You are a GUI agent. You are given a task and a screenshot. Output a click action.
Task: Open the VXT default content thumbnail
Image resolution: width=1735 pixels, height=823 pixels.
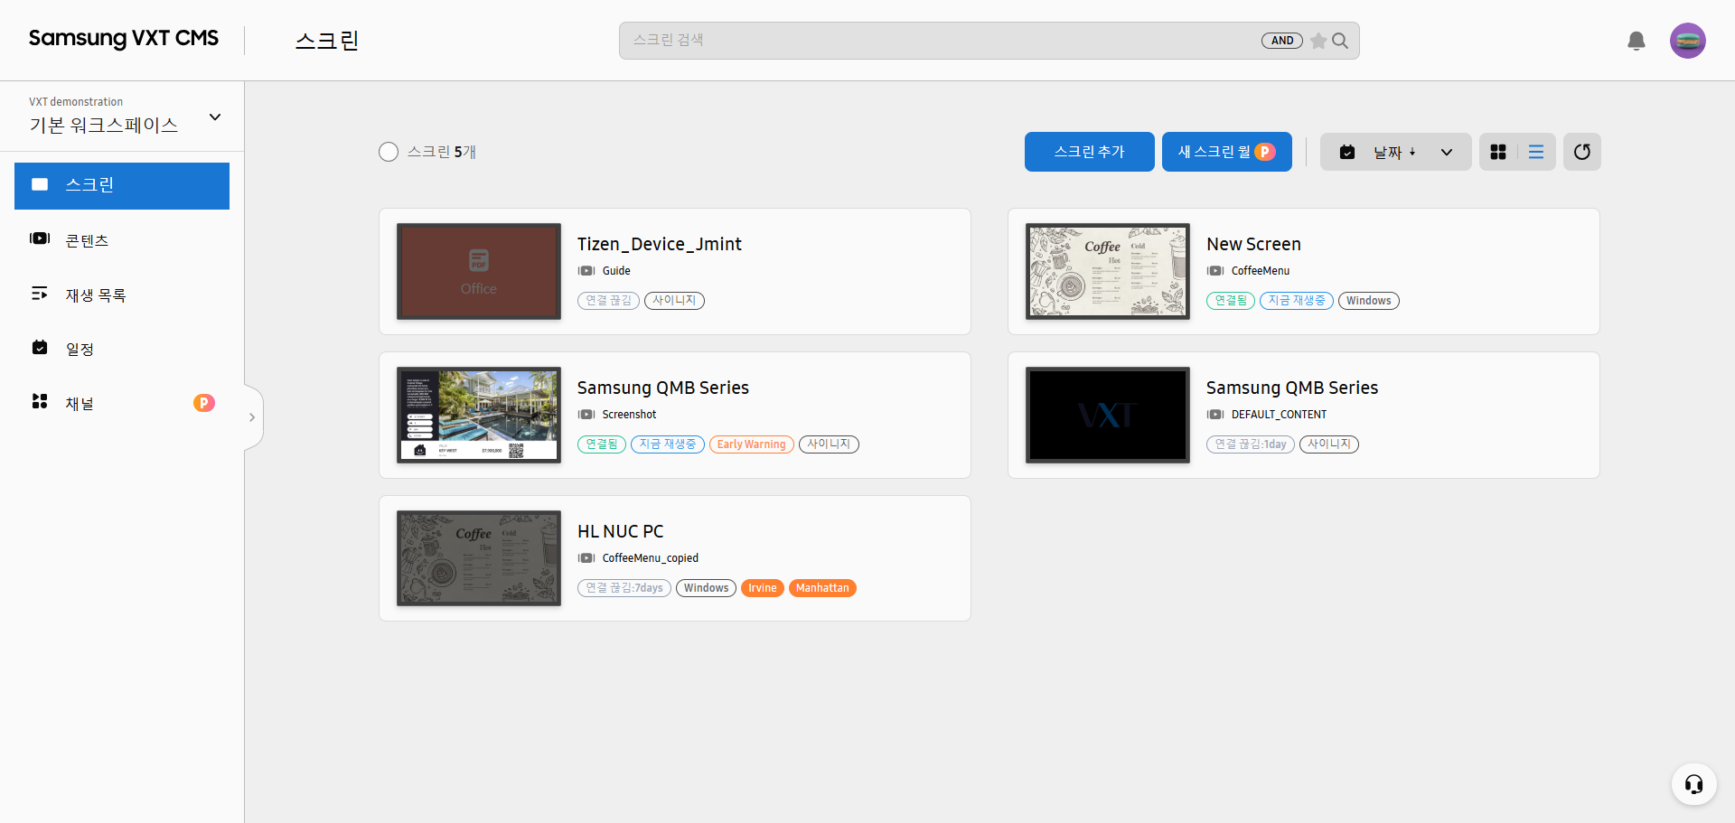[1108, 415]
